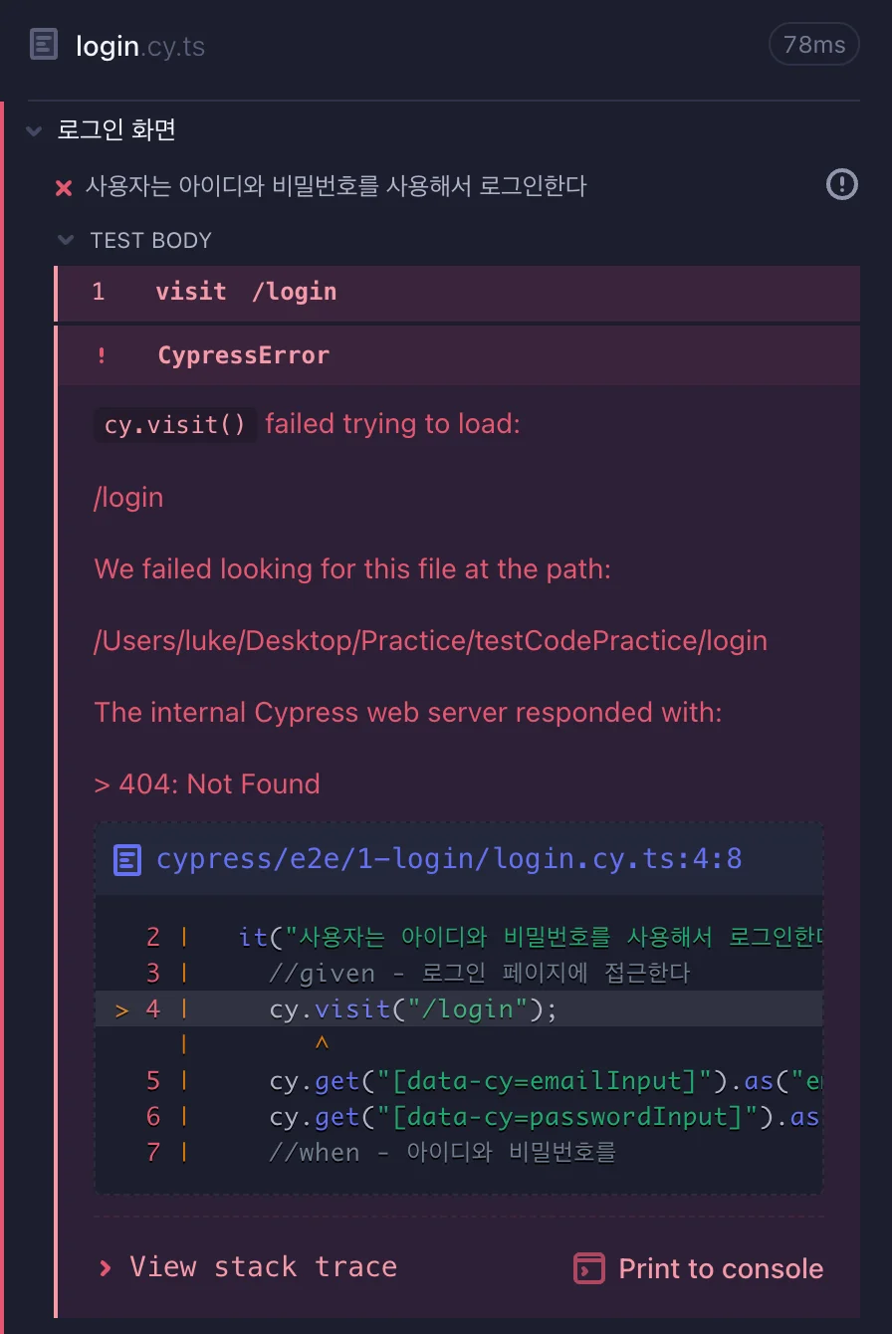Click the file icon in code frame header

pyautogui.click(x=127, y=859)
